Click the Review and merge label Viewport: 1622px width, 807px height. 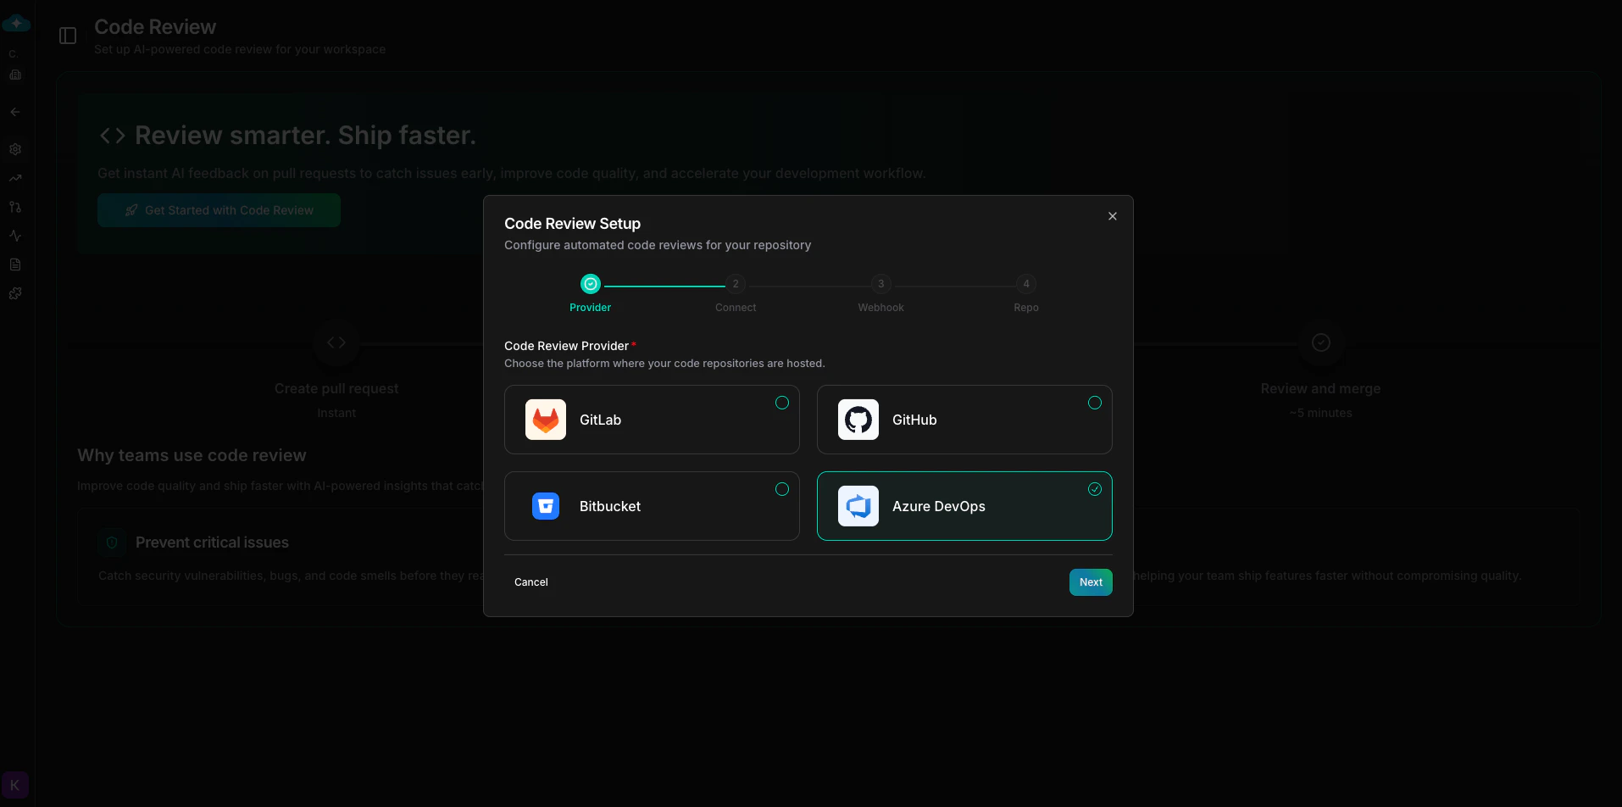(x=1320, y=388)
